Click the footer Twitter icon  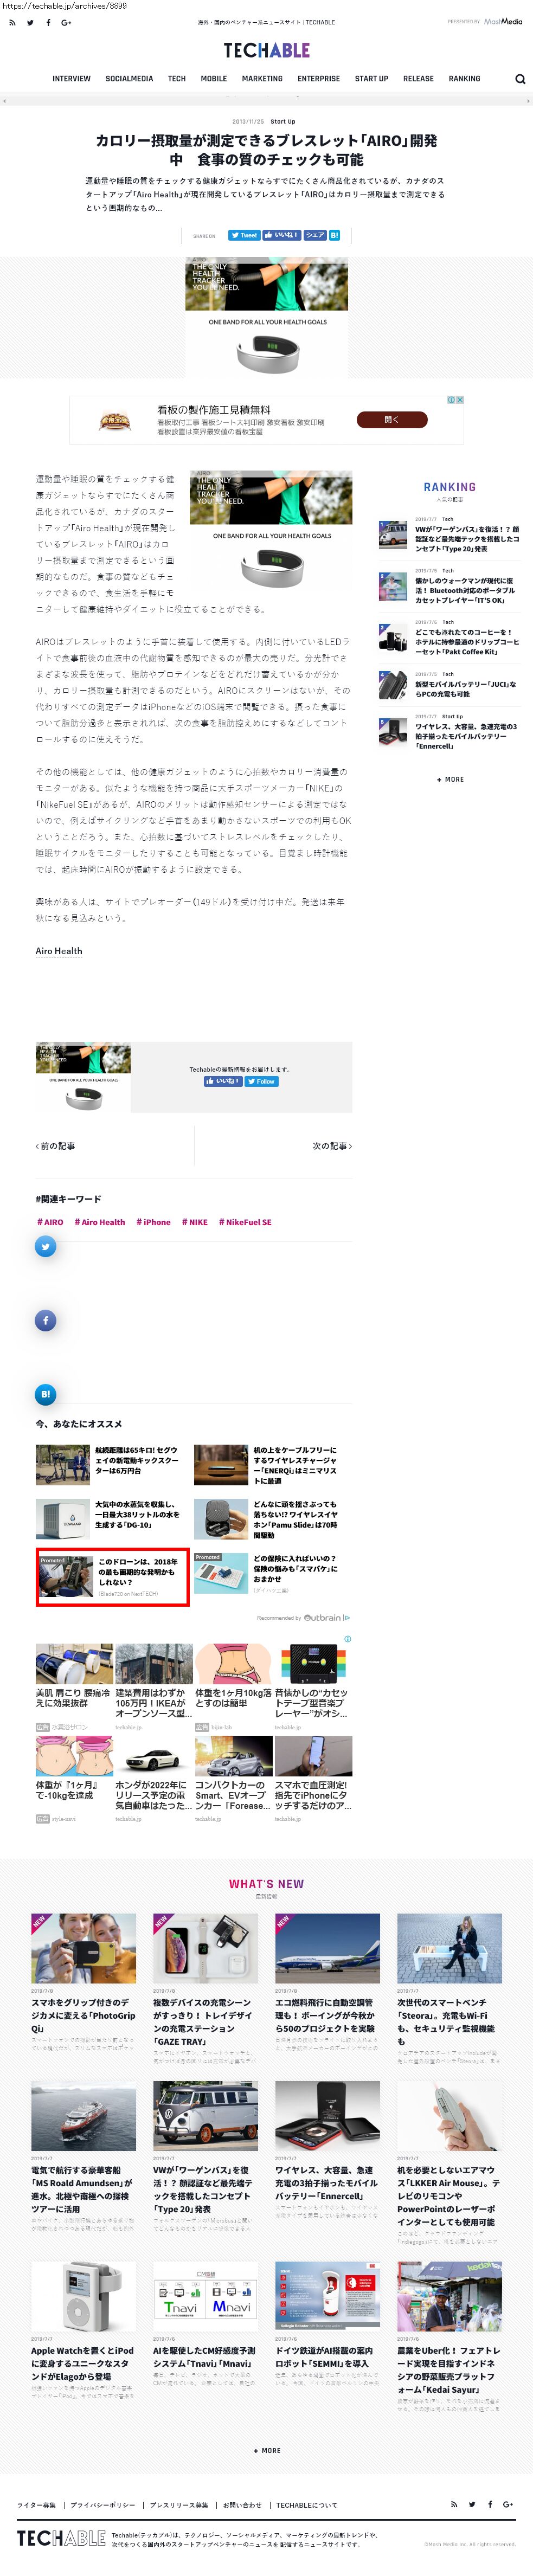point(472,2504)
